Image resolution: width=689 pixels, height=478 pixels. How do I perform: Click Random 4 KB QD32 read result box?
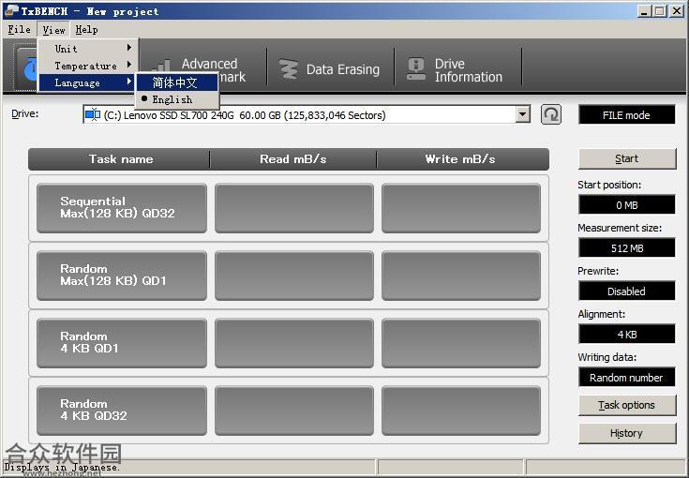pos(294,411)
